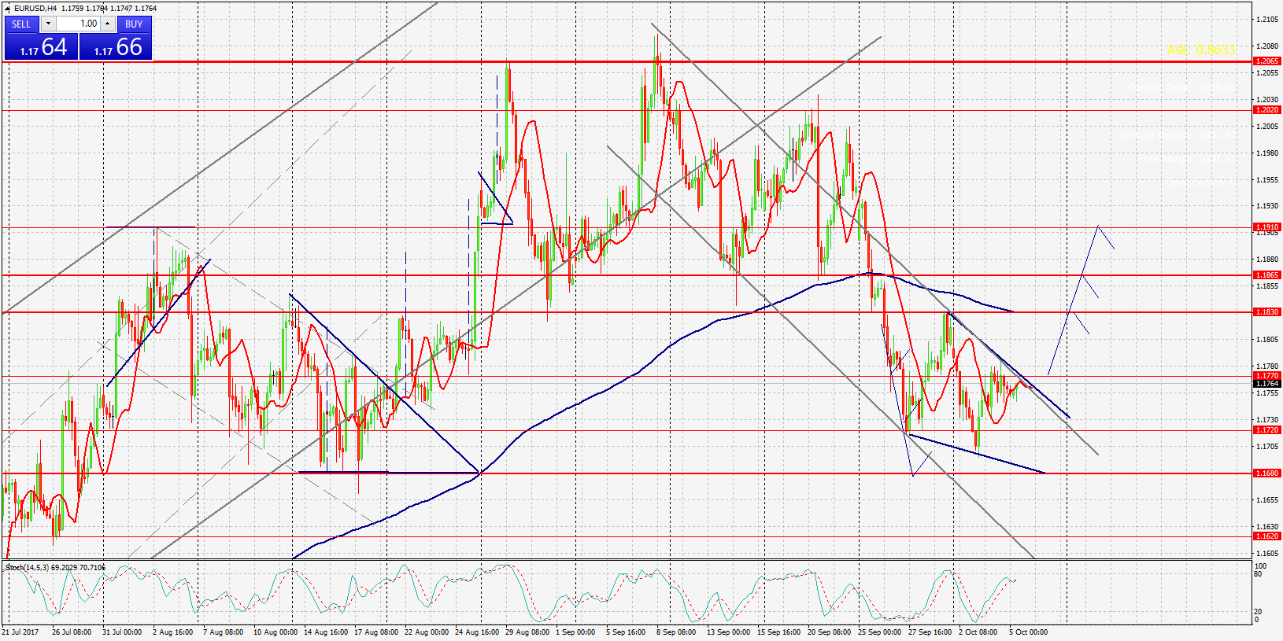Click the yellow Ask: 0.8633 label

[x=1201, y=50]
